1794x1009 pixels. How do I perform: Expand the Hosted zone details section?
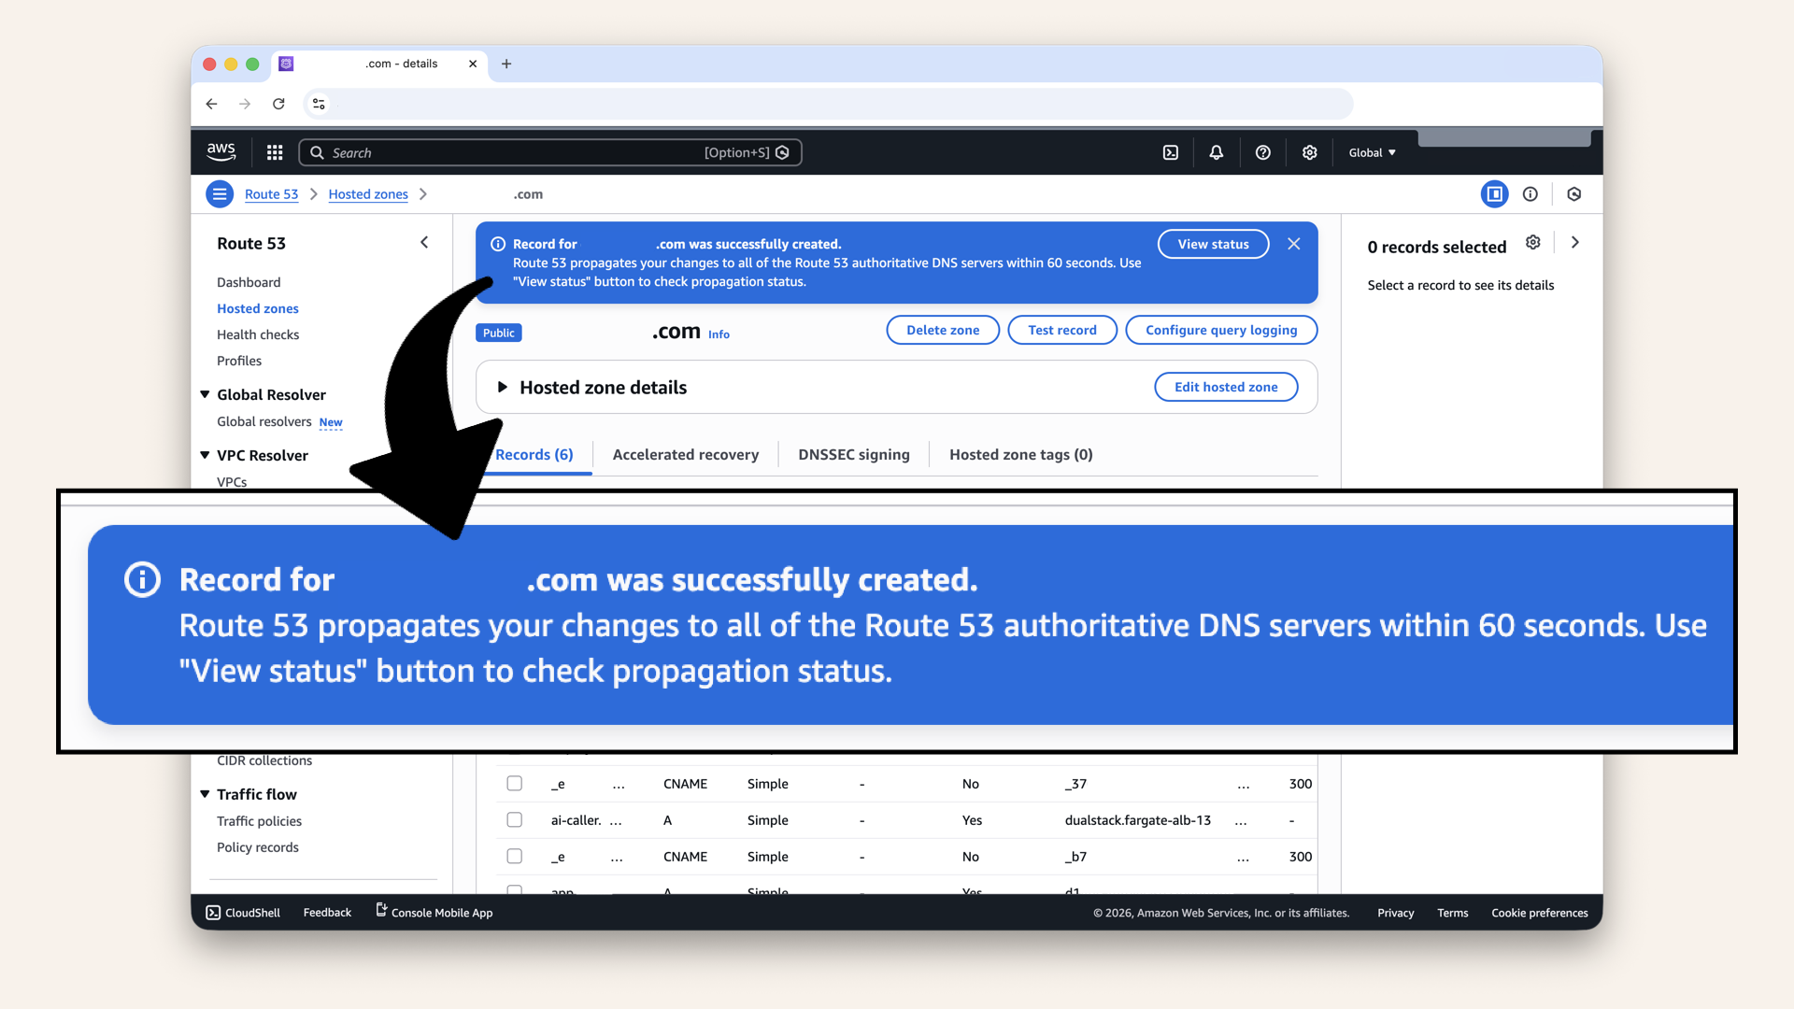pos(503,387)
